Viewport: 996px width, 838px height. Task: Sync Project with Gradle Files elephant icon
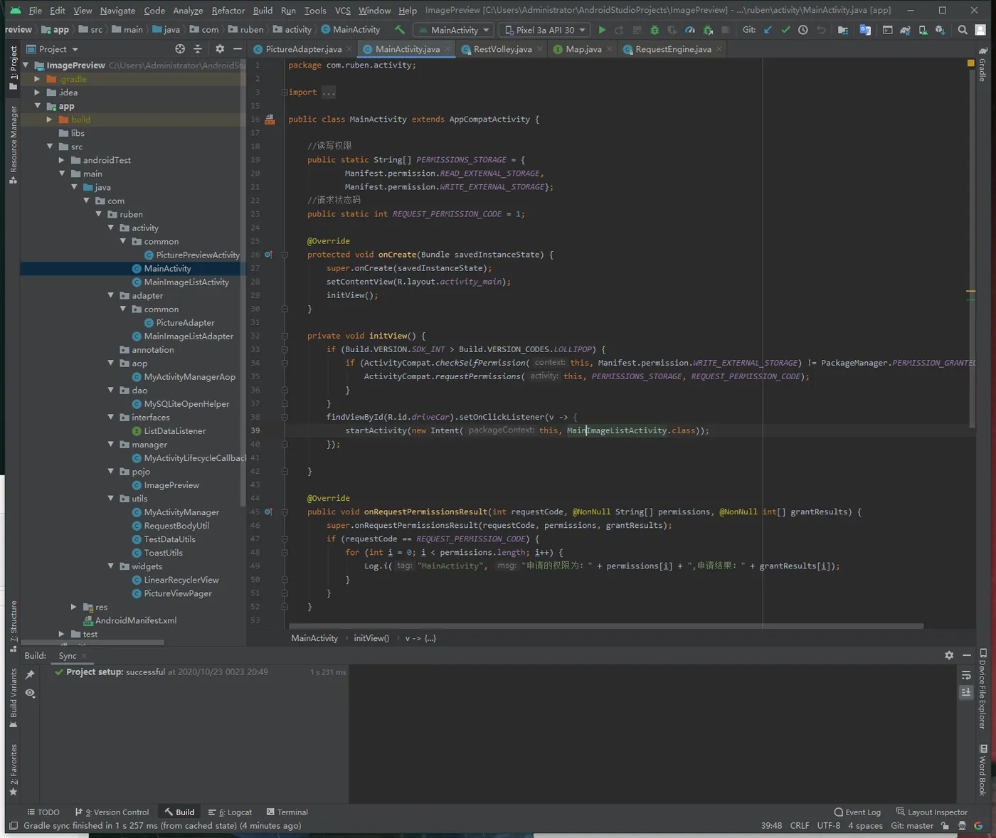905,30
